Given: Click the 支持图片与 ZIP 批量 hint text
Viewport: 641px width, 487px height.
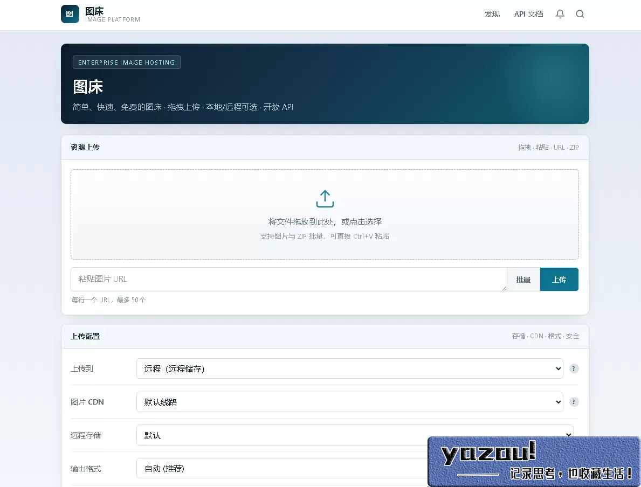Looking at the screenshot, I should tap(325, 236).
